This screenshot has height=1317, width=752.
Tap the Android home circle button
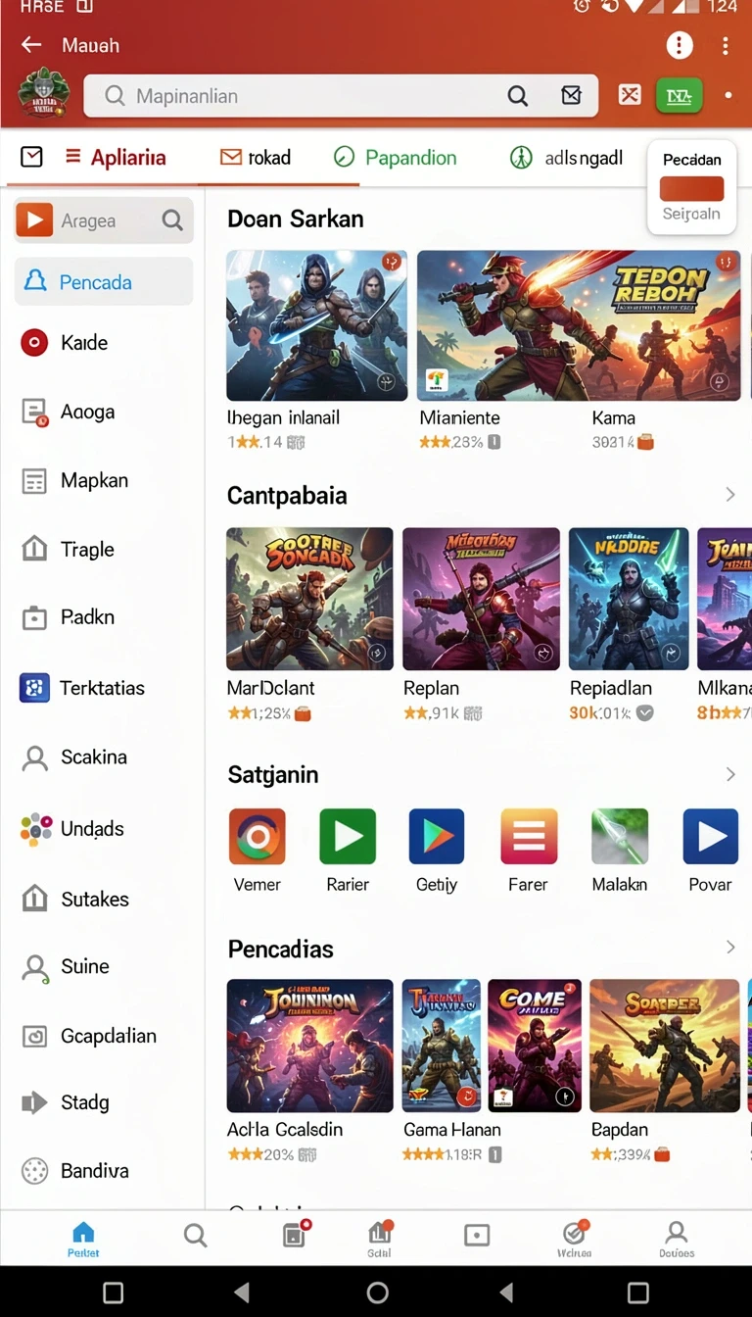point(377,1293)
